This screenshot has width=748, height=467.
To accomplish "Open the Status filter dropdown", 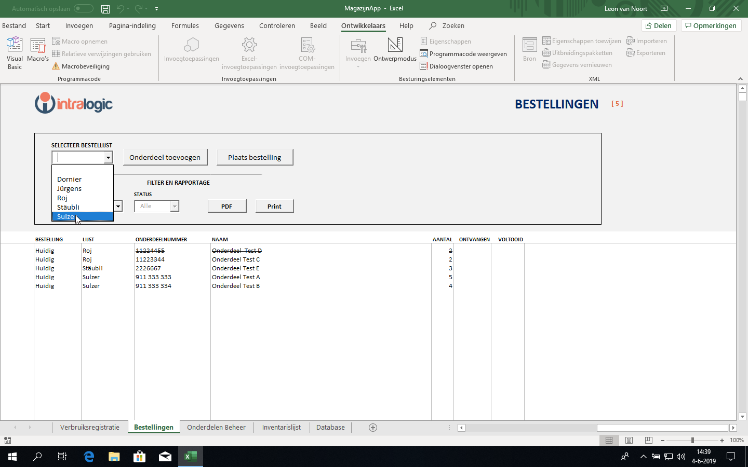I will [175, 207].
